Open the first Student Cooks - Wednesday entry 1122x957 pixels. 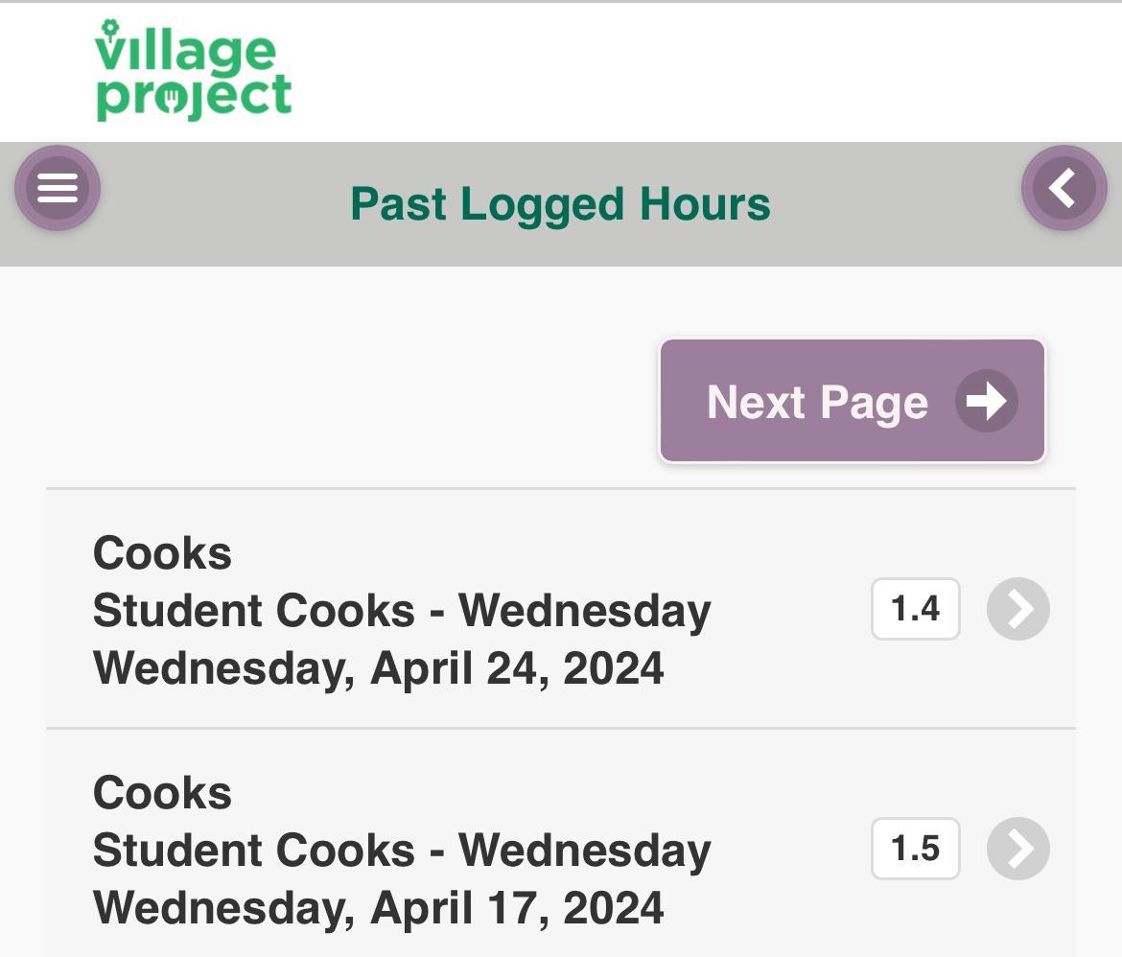coord(402,611)
